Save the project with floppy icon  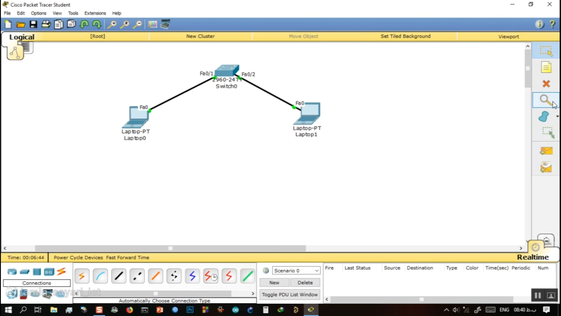point(33,24)
